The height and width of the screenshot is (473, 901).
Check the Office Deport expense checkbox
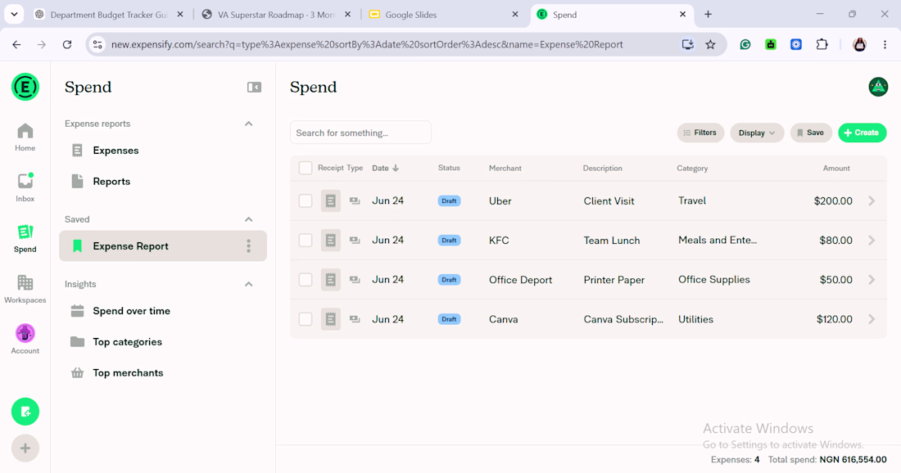coord(306,280)
